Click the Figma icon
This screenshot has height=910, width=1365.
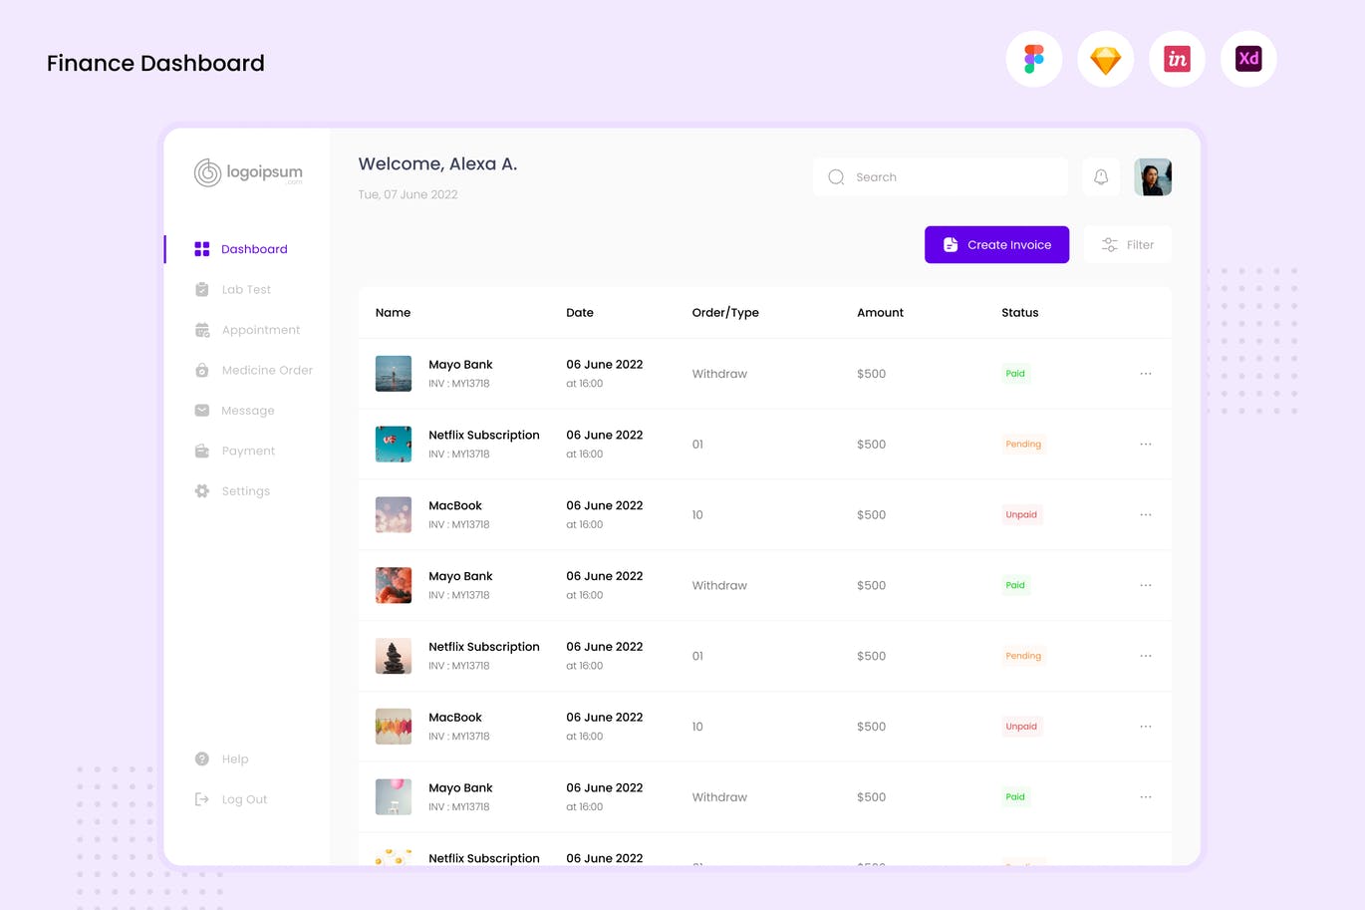[1034, 59]
